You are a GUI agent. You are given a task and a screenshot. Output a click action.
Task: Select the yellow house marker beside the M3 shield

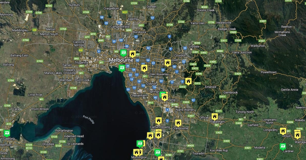pyautogui.click(x=132, y=54)
